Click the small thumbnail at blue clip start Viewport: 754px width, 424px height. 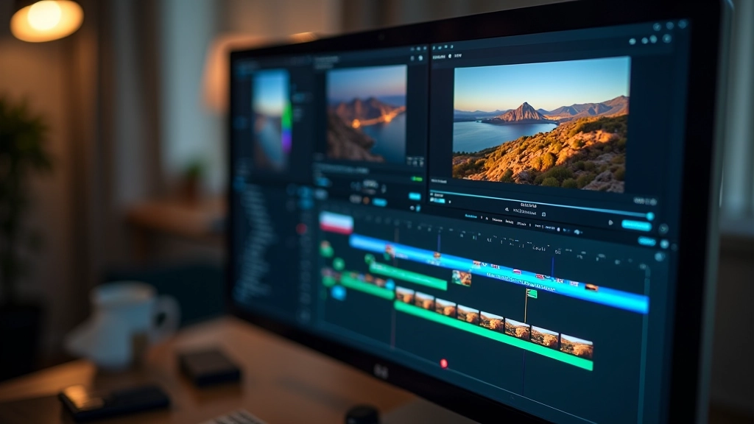pos(390,250)
